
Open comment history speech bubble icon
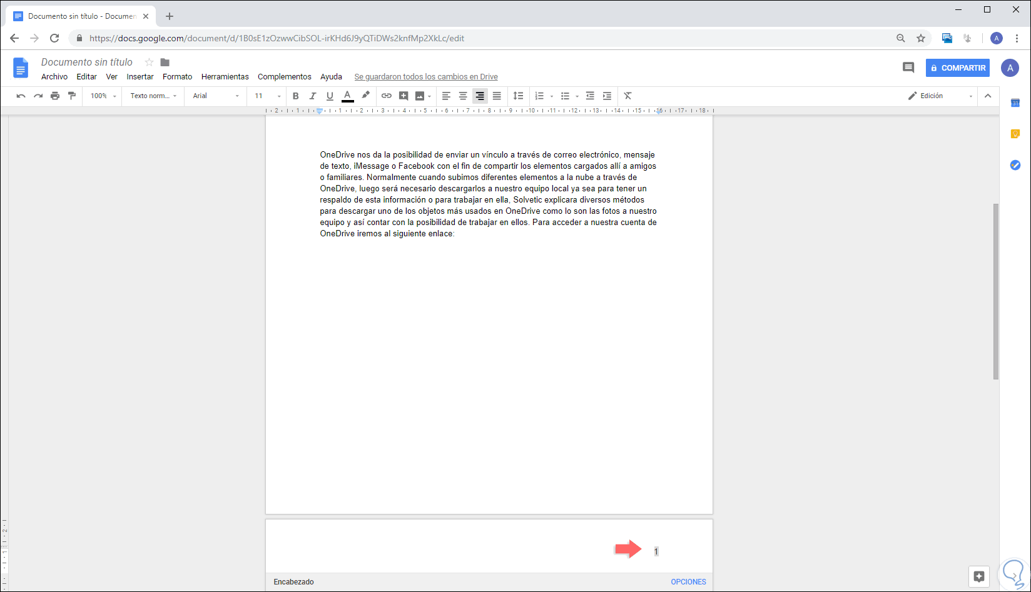coord(908,68)
